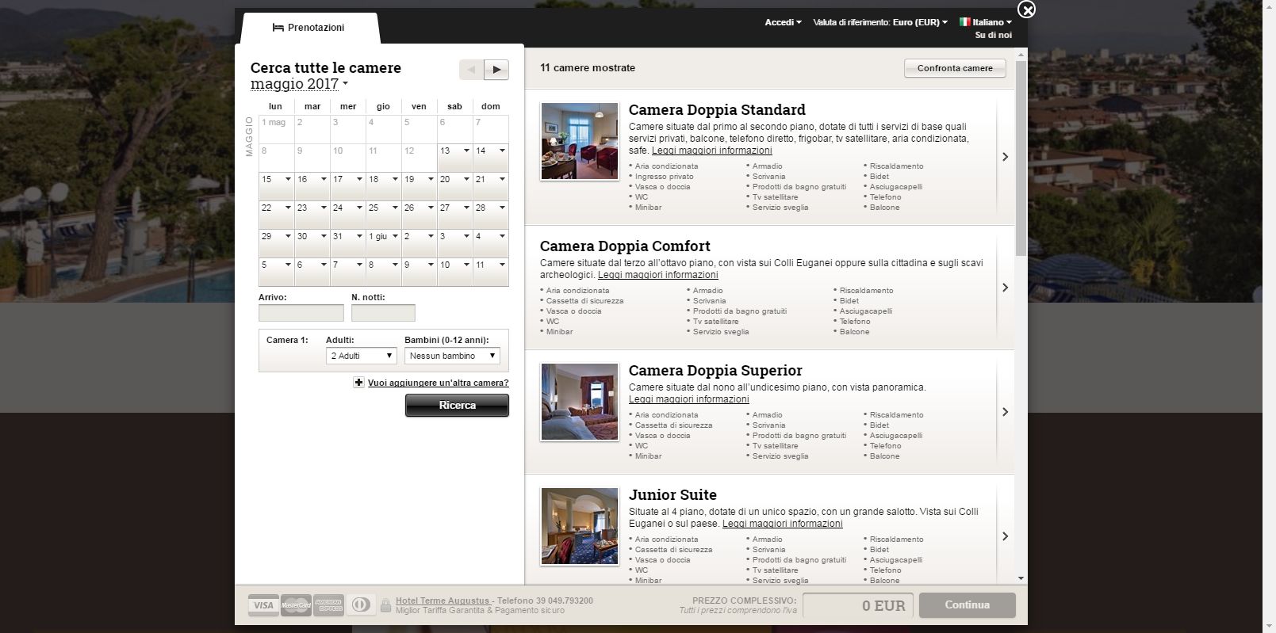
Task: Open the Italiano language menu
Action: pyautogui.click(x=986, y=22)
